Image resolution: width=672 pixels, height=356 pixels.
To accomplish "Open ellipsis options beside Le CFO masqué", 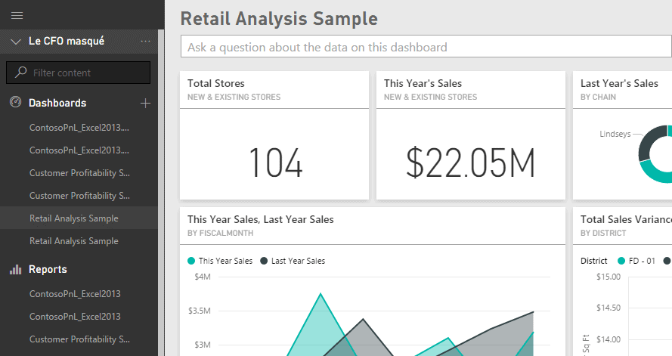I will coord(145,41).
